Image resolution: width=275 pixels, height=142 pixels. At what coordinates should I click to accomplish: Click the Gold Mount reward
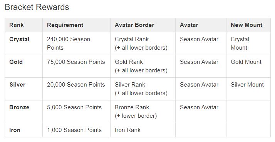246,62
